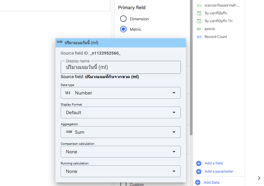Open the Running calculation dropdown
Viewport: 264px width, 186px height.
click(x=120, y=171)
